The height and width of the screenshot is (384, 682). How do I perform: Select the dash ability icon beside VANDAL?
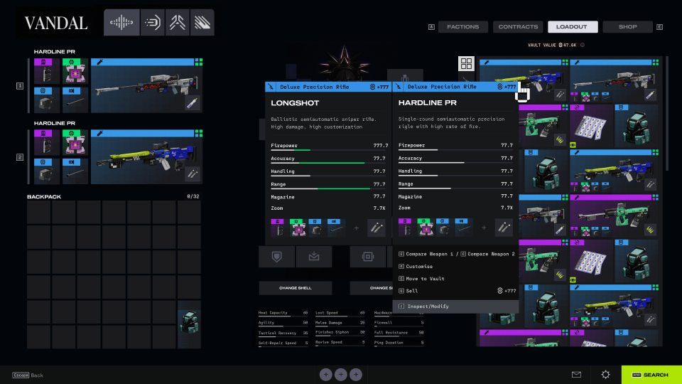click(x=152, y=22)
